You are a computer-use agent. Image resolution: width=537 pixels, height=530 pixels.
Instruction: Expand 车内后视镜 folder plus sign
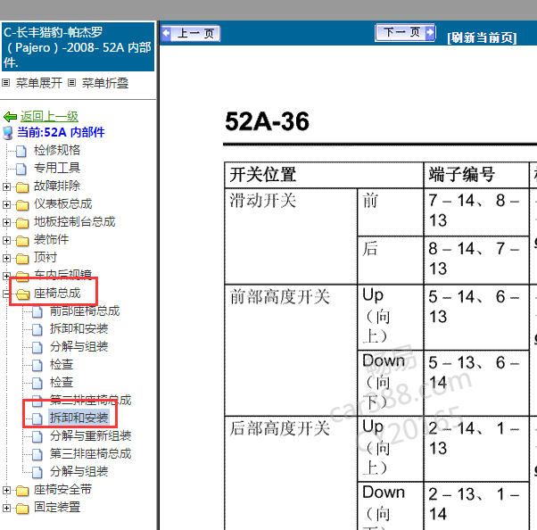tap(6, 276)
